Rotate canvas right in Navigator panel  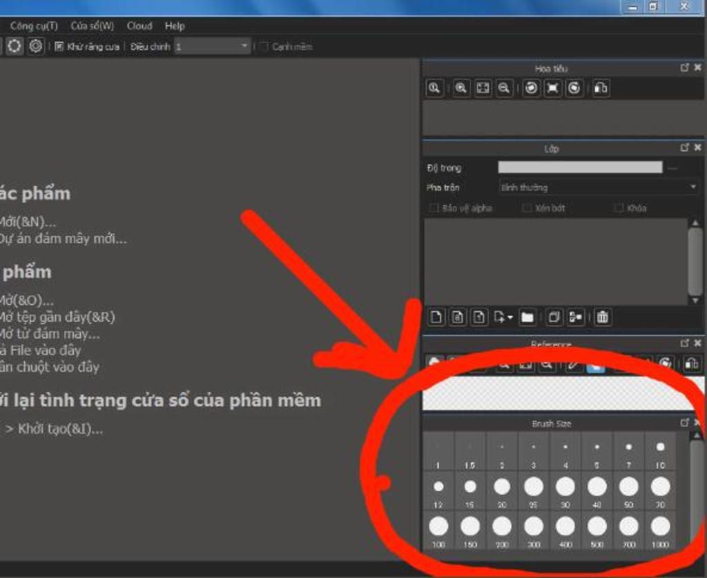coord(574,88)
